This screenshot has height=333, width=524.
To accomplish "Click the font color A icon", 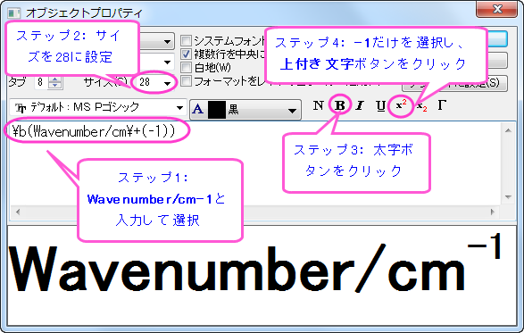I will 198,109.
